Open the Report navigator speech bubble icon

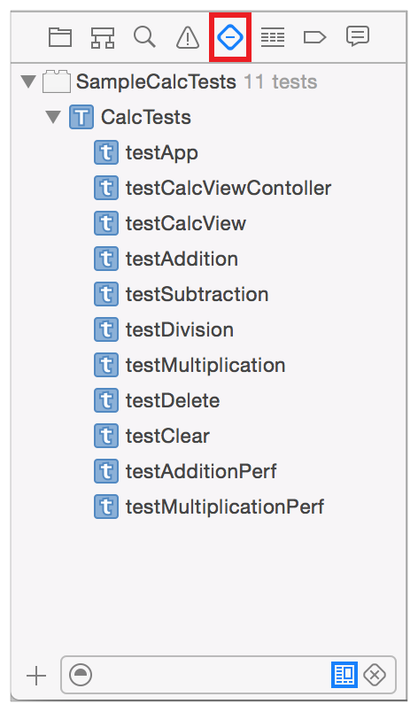coord(358,36)
